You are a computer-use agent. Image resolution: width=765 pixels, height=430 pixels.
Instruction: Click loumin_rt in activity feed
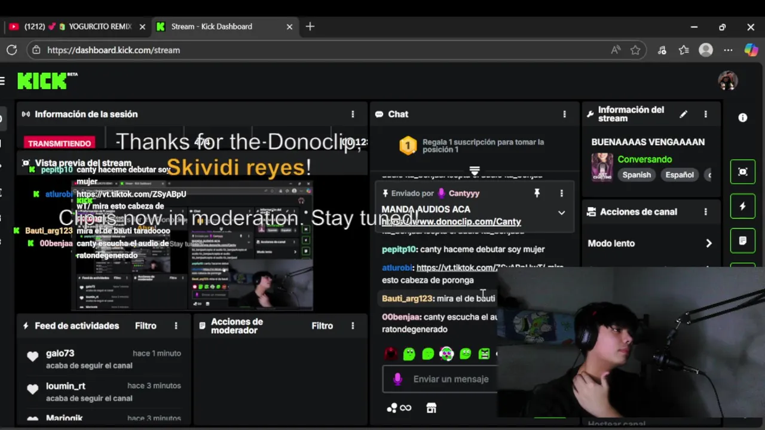66,386
